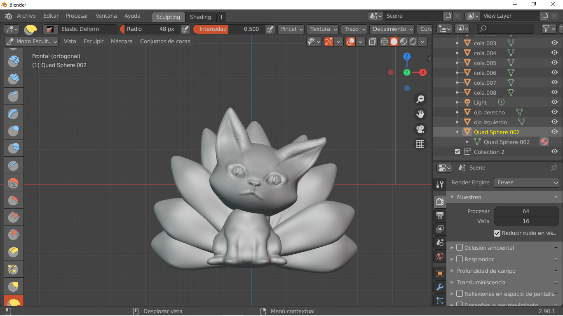Open the Output properties tab
This screenshot has height=316, width=563.
coord(440,215)
